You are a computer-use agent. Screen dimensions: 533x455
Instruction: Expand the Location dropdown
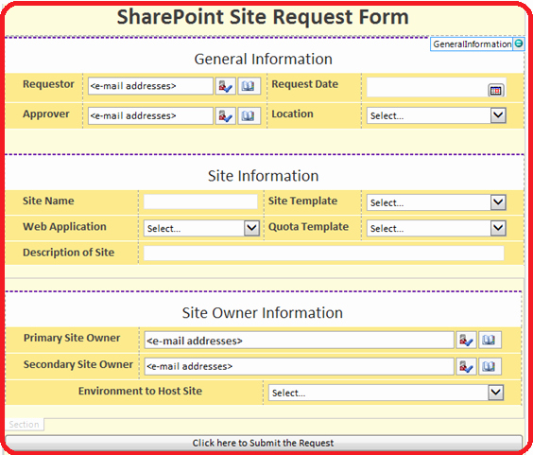[x=498, y=115]
